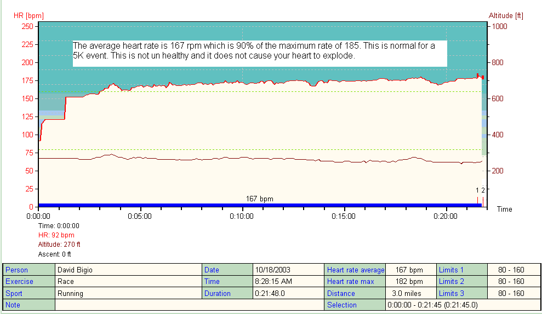
Task: Click the Heart rate max value 182 bpm
Action: click(410, 282)
